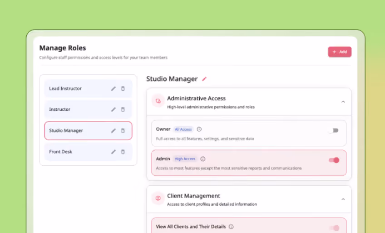385x233 pixels.
Task: Click the High Access badge
Action: 185,159
